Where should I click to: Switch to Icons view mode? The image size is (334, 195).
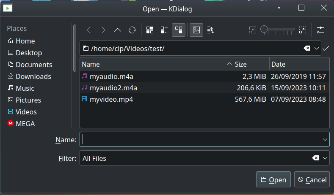150,30
